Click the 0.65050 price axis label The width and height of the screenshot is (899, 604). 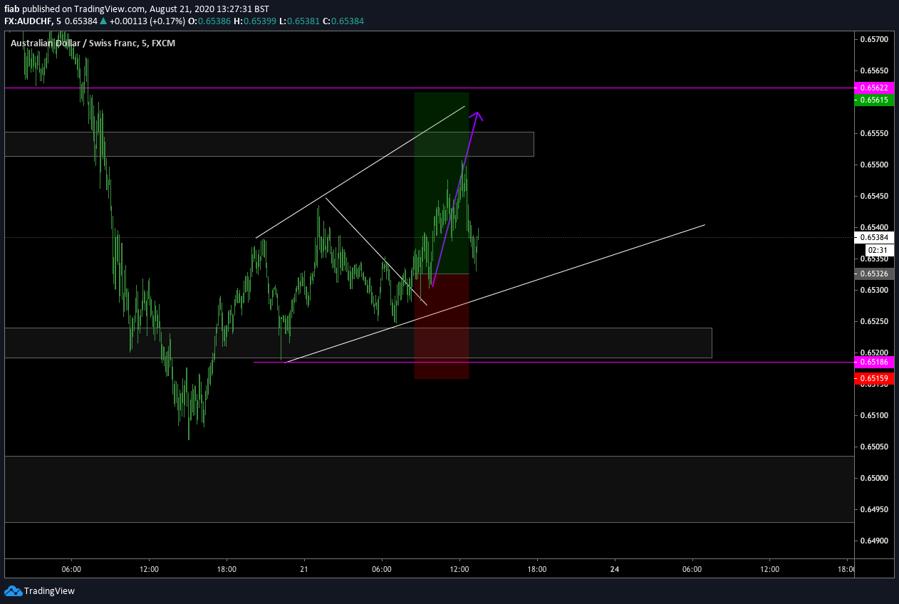point(873,447)
